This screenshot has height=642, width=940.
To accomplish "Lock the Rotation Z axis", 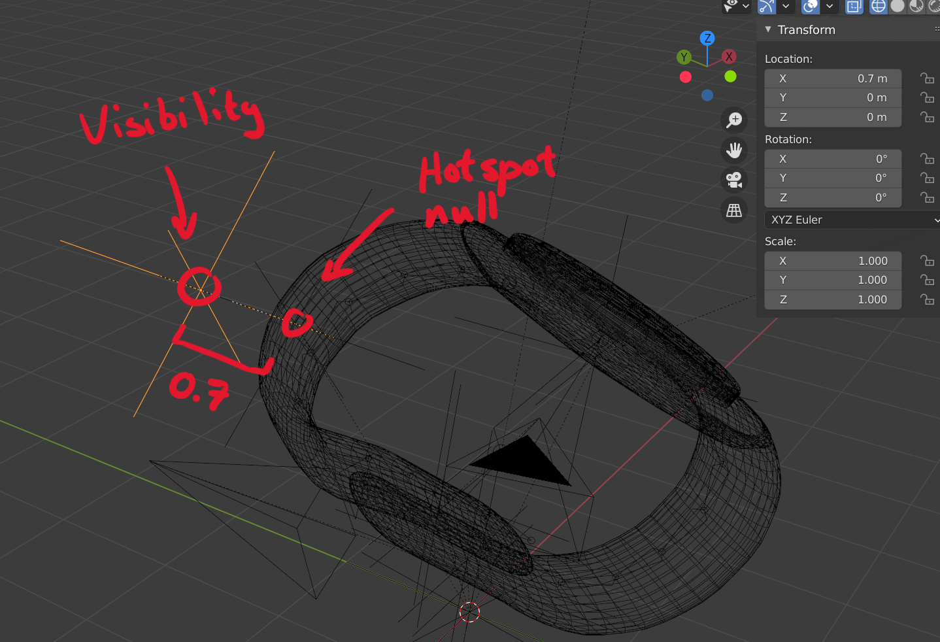I will coord(927,197).
